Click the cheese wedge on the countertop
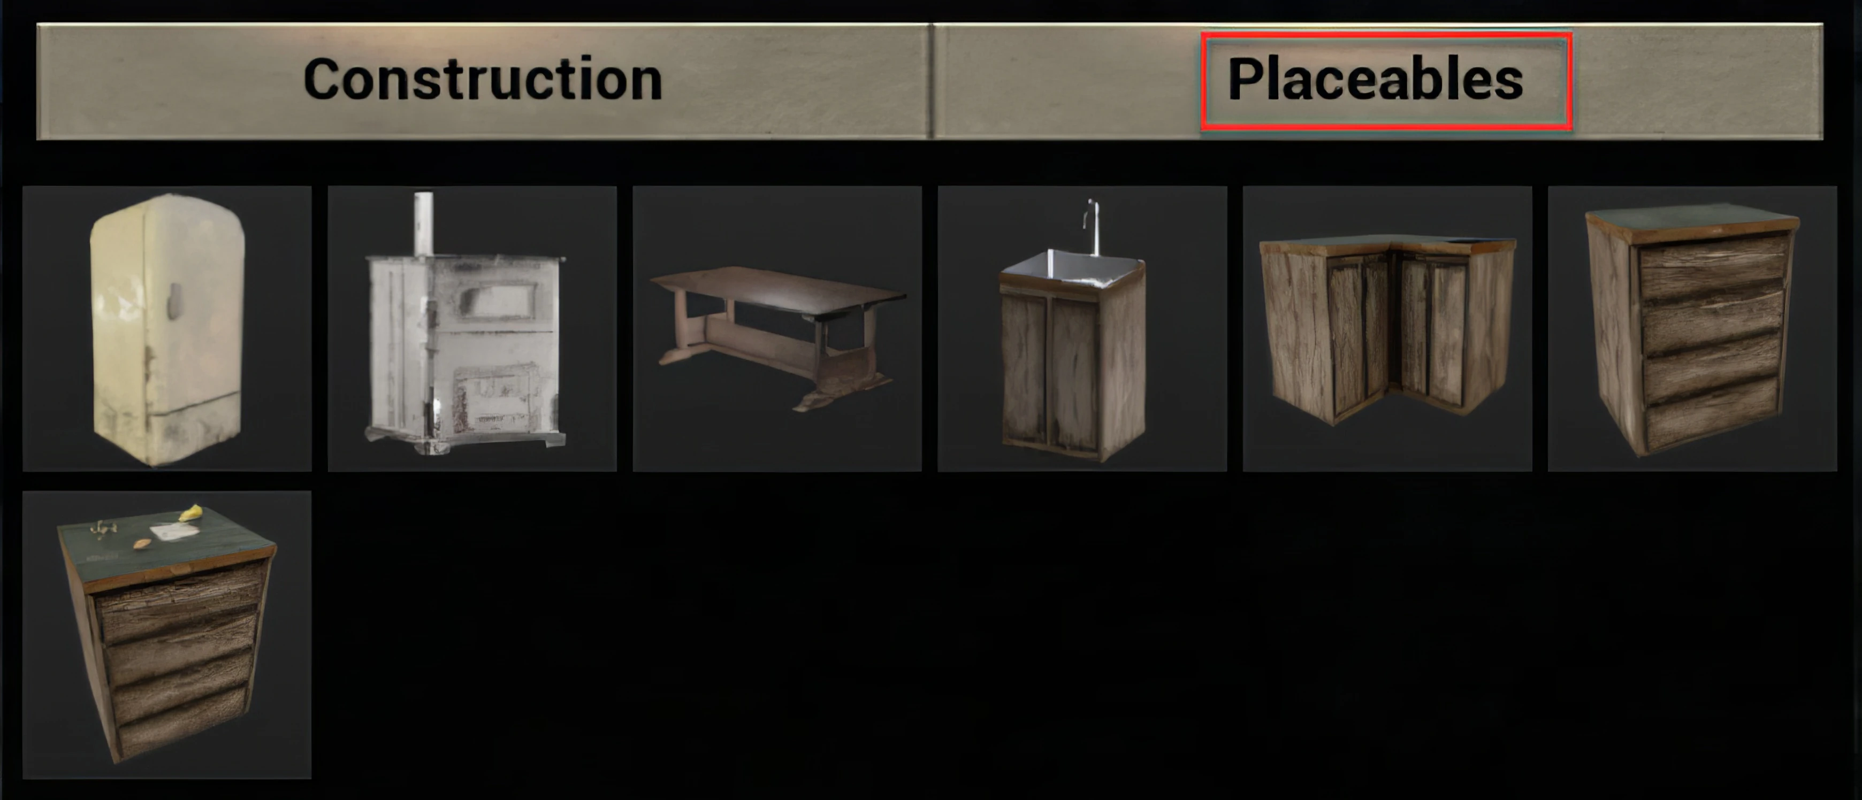The height and width of the screenshot is (800, 1862). point(192,512)
